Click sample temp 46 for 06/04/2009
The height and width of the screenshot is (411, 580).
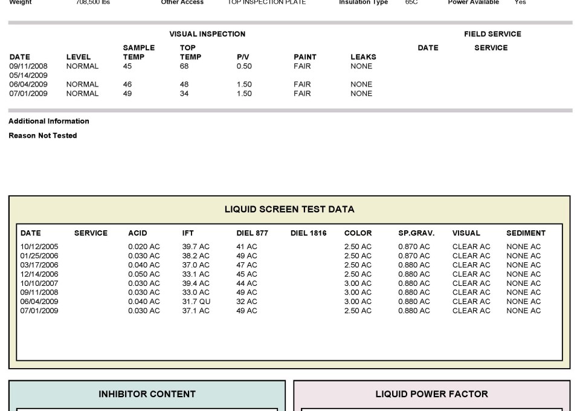(x=127, y=85)
